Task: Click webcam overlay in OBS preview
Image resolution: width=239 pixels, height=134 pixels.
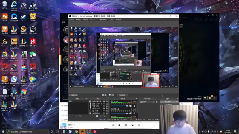Action: point(151,81)
